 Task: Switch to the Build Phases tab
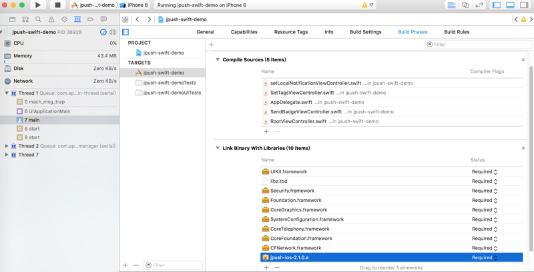[413, 32]
